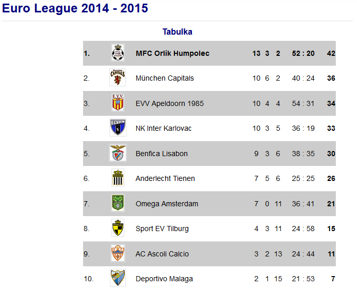Viewport: 357px width, 289px height.
Task: Click the 52 : 20 score of Humpolec
Action: click(x=303, y=53)
